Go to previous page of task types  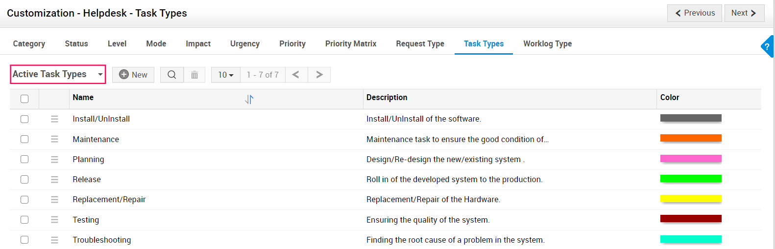(x=296, y=75)
